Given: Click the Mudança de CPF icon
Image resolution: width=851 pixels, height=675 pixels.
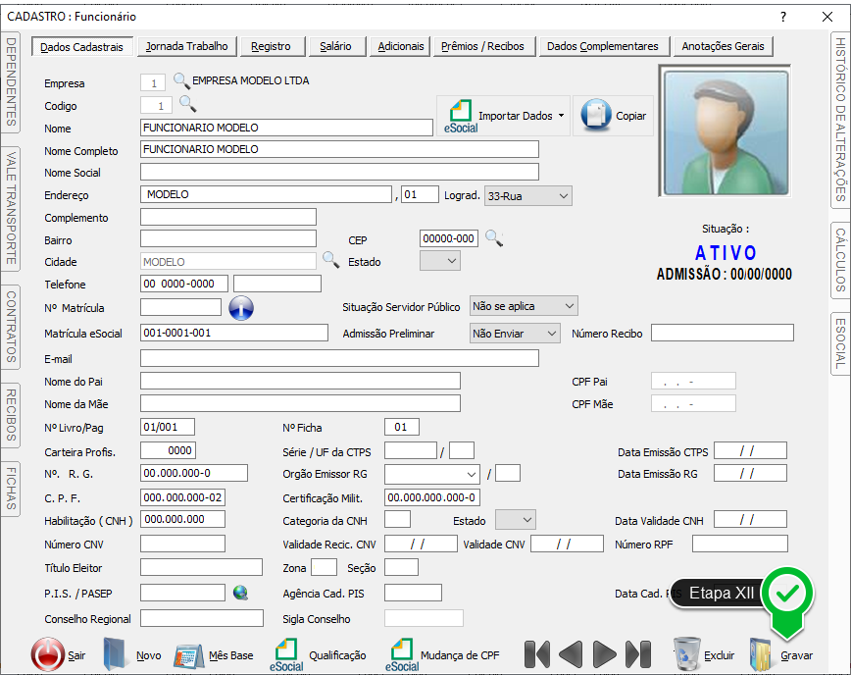Looking at the screenshot, I should (402, 654).
